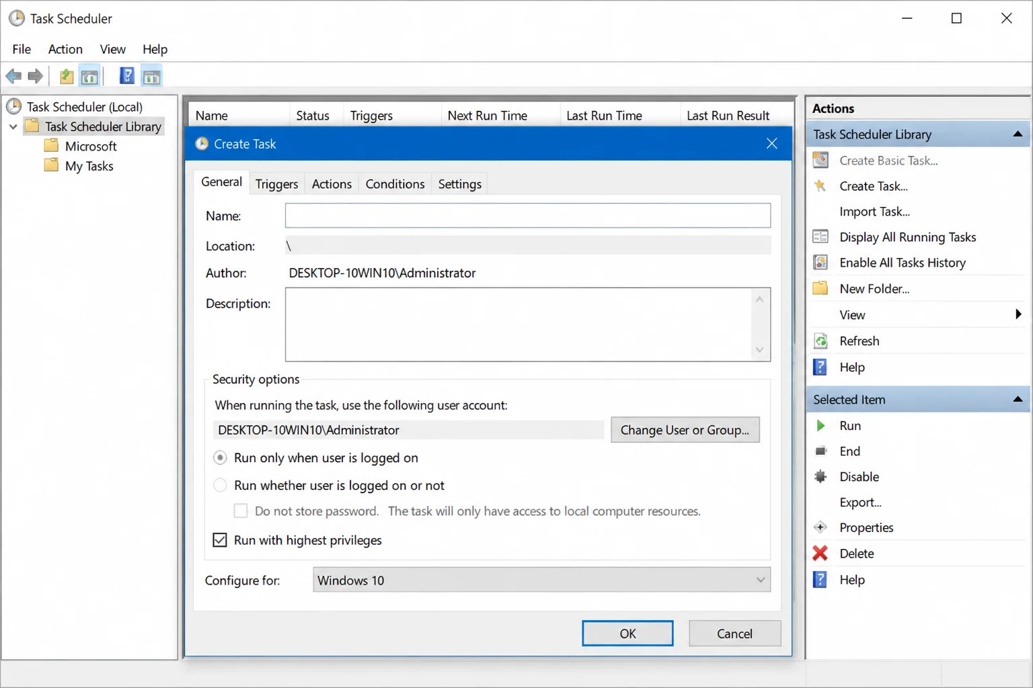Collapse the Selected Item actions section
1033x688 pixels.
1018,399
